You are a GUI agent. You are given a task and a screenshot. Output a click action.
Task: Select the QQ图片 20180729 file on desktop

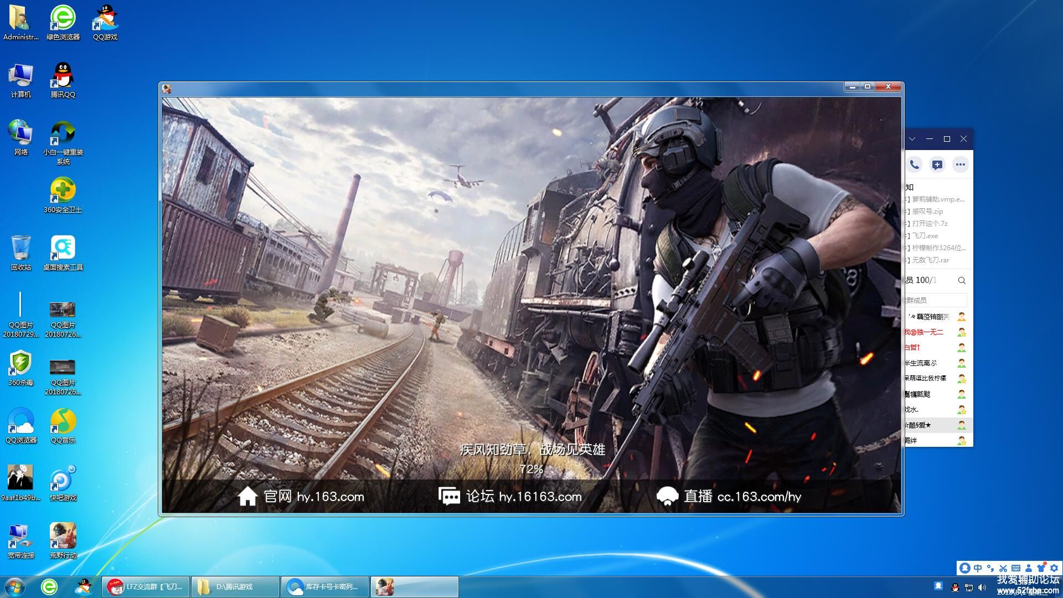[20, 315]
